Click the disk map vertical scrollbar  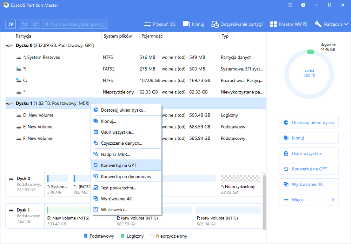tap(264, 203)
